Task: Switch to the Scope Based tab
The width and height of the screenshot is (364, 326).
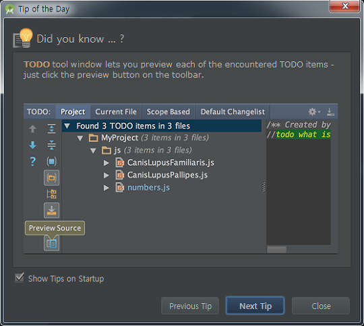Action: click(x=168, y=112)
